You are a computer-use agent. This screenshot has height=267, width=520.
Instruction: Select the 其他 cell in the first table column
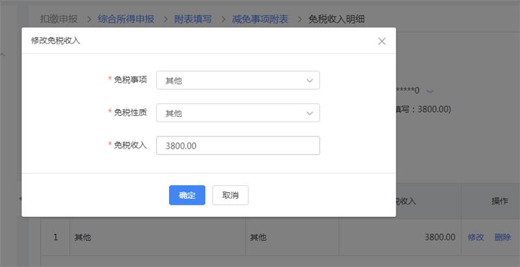click(83, 237)
